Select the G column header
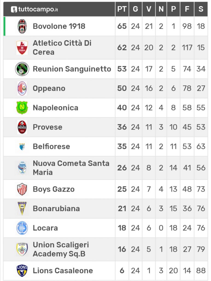The width and height of the screenshot is (211, 281). (135, 9)
